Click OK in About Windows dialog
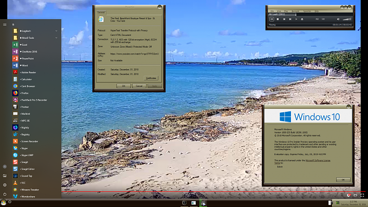 343,180
